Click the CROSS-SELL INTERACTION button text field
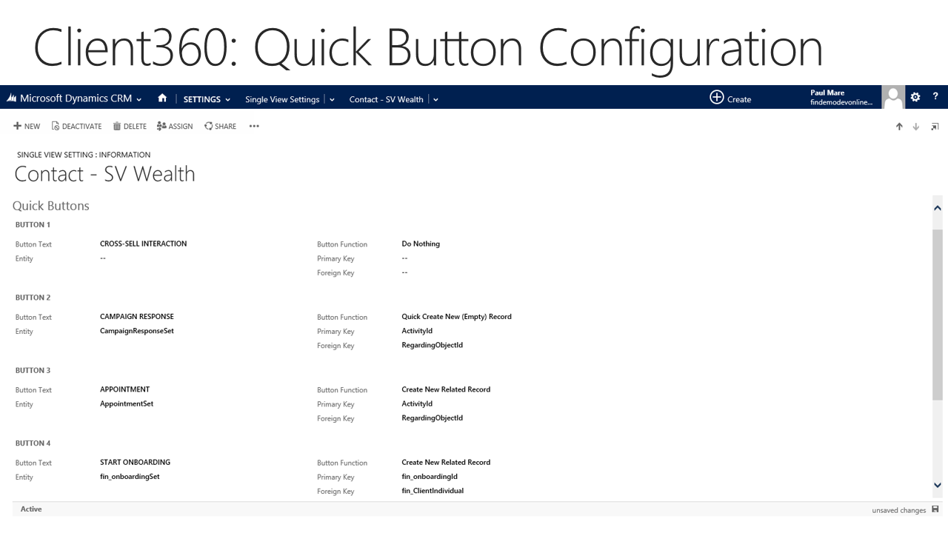This screenshot has width=948, height=533. (144, 244)
